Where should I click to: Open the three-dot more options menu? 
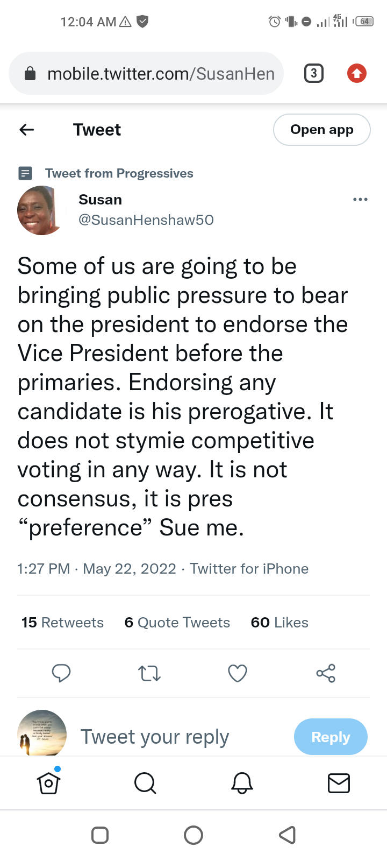pos(360,200)
